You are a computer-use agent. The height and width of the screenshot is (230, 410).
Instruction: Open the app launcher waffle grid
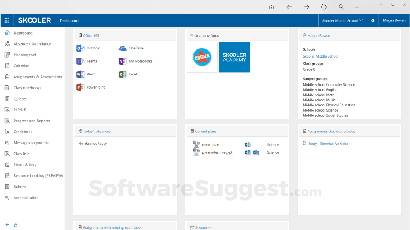click(x=7, y=20)
